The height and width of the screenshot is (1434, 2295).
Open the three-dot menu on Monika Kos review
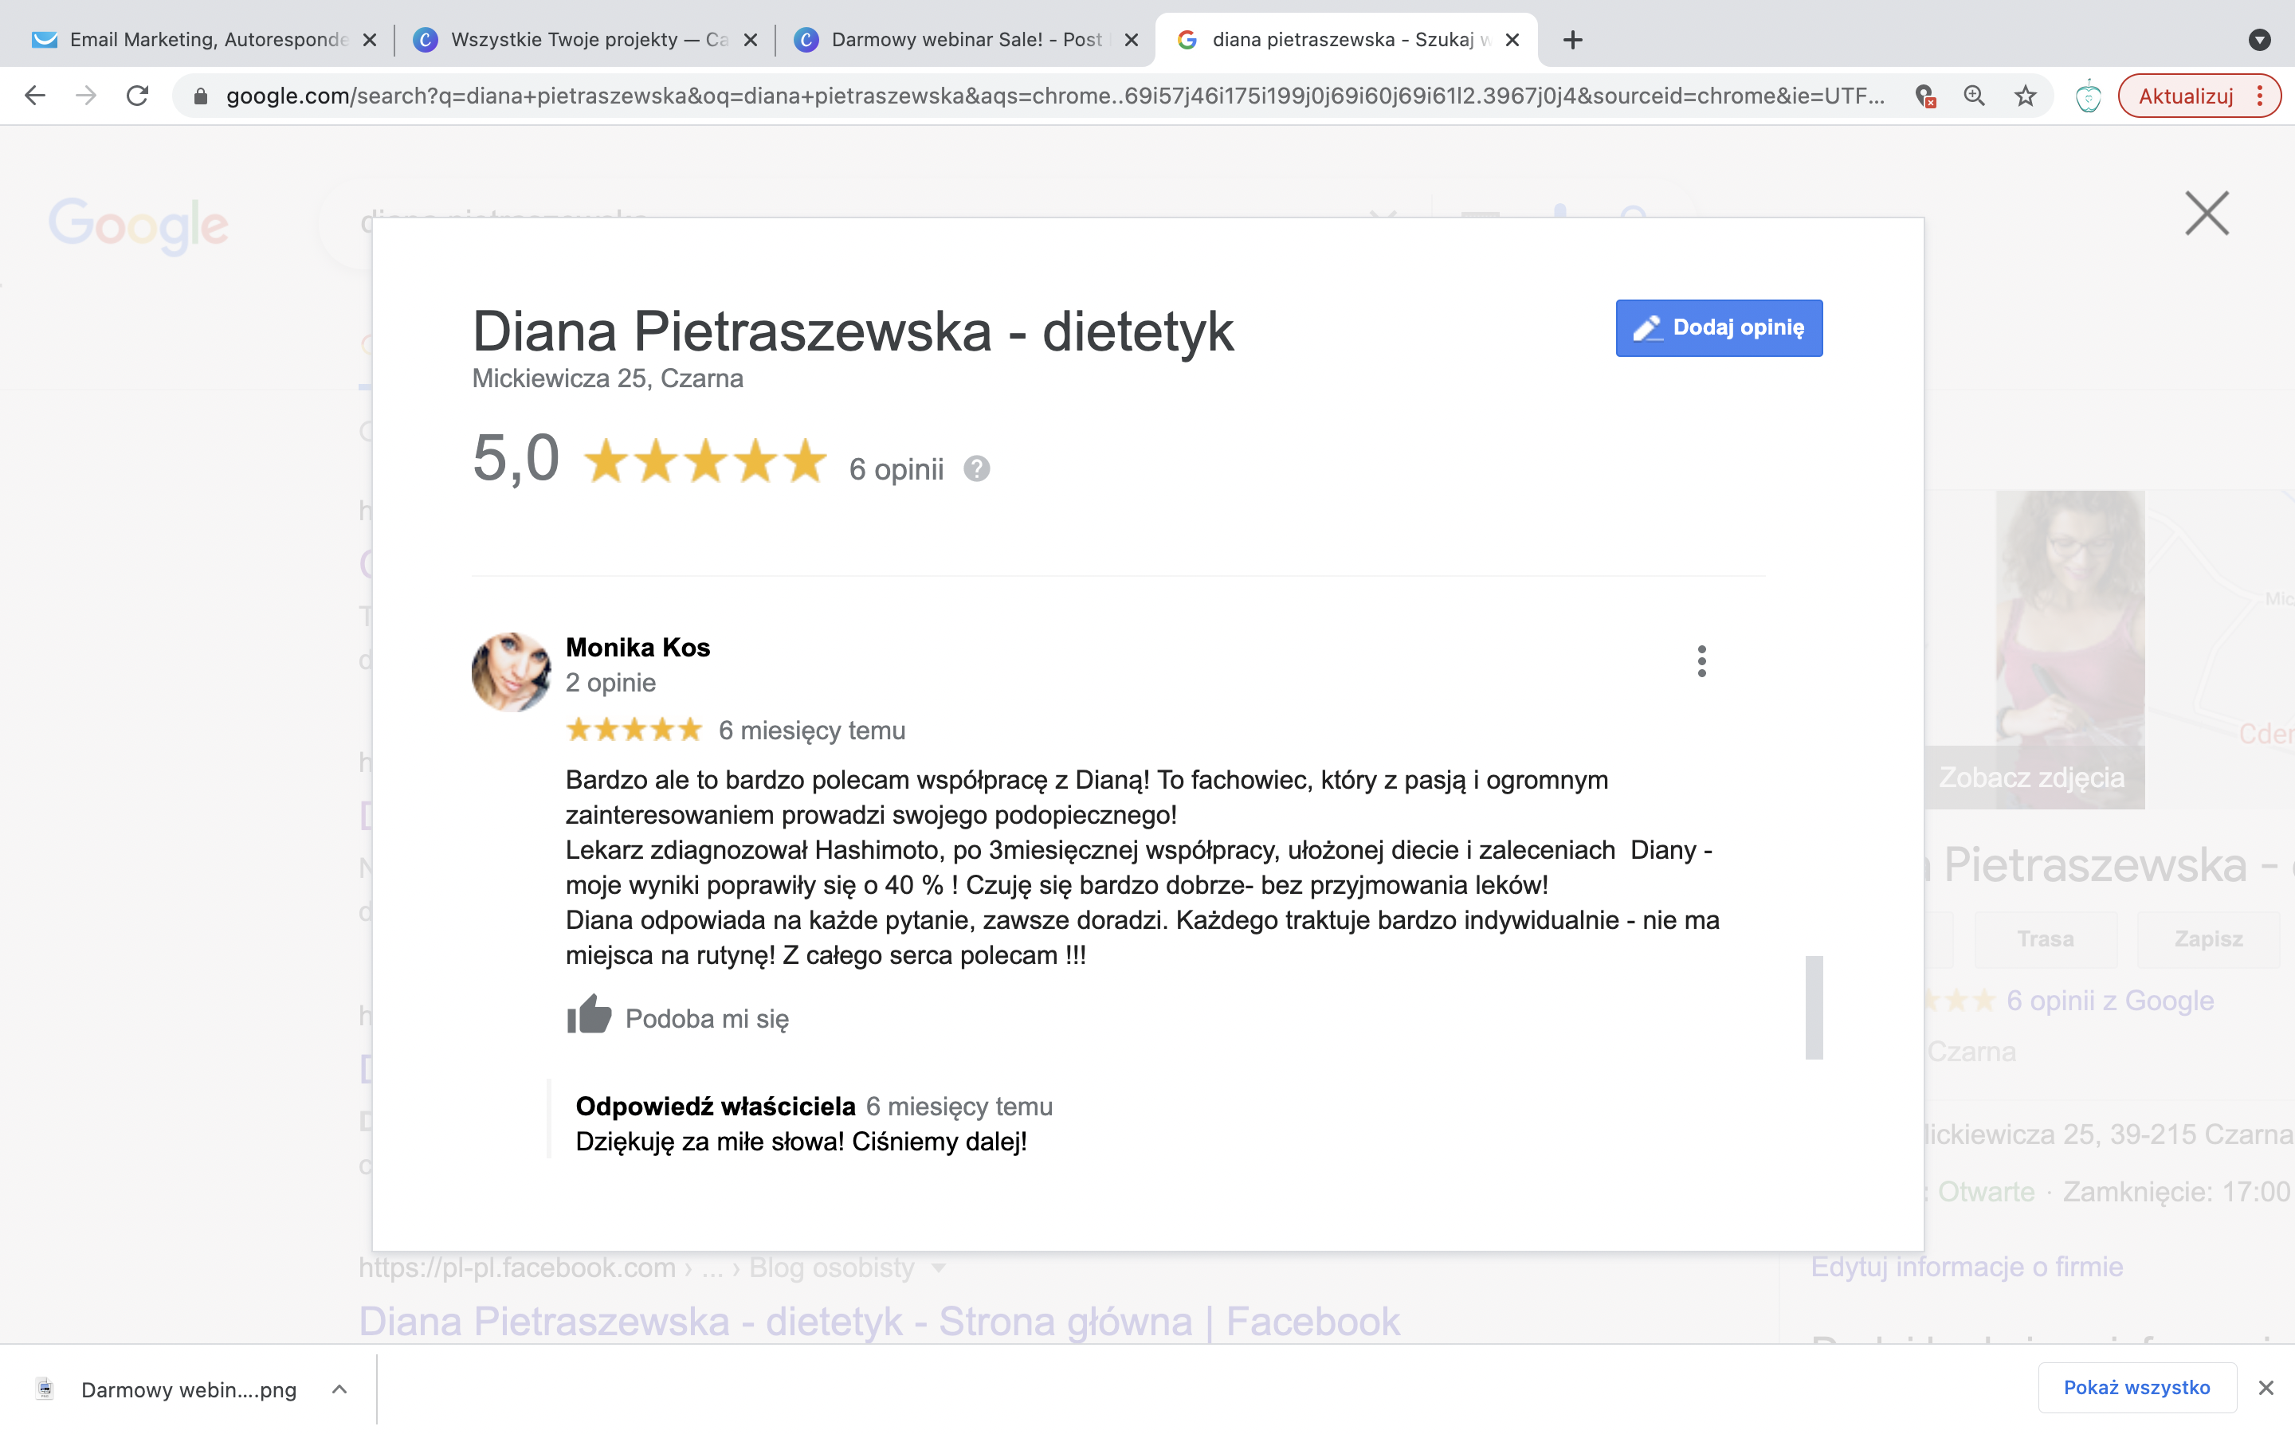[1701, 661]
